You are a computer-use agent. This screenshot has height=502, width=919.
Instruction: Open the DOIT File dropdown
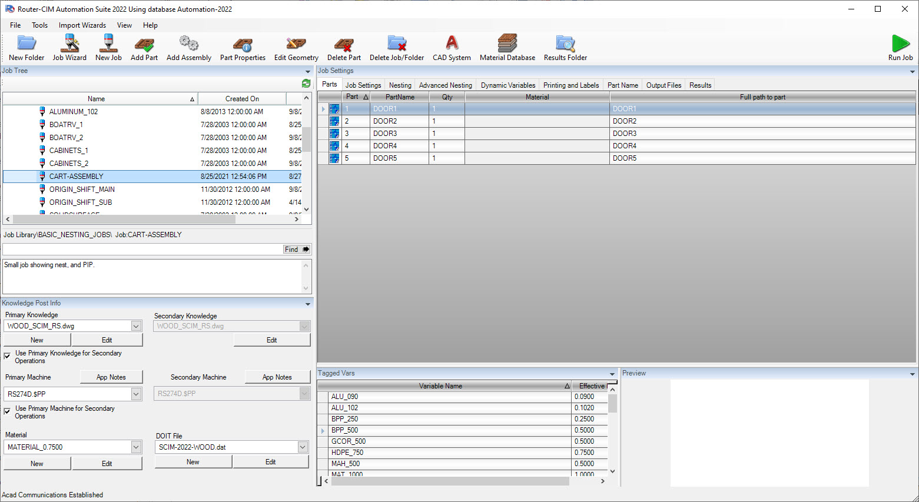(x=303, y=447)
